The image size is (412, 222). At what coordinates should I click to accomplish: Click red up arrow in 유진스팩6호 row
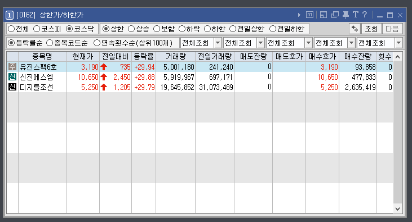[104, 67]
